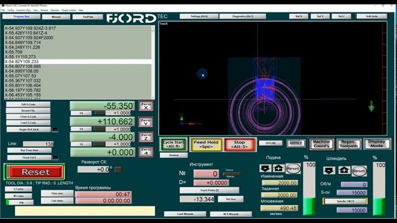Click the Ref Y home button

[320, 16]
